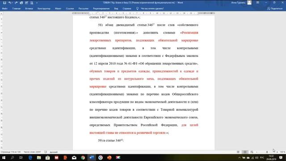The height and width of the screenshot is (161, 286).
Task: Open ribbon display options icon
Action: [258, 3]
